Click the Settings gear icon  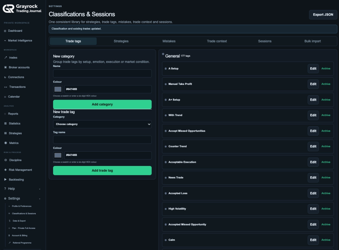5,199
